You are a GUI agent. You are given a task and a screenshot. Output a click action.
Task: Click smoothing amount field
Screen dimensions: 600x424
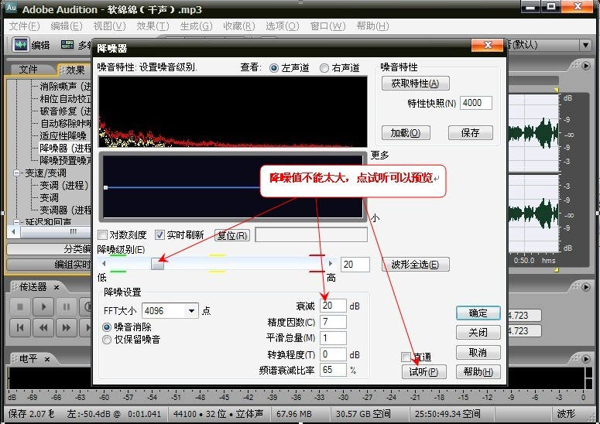(x=333, y=338)
